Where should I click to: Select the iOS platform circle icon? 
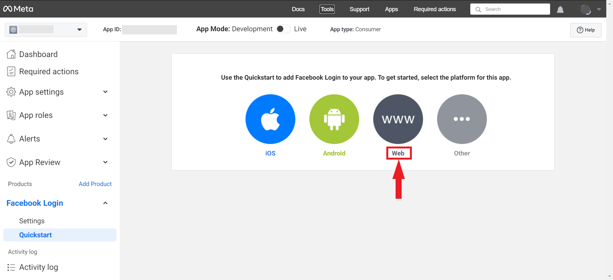click(x=270, y=119)
